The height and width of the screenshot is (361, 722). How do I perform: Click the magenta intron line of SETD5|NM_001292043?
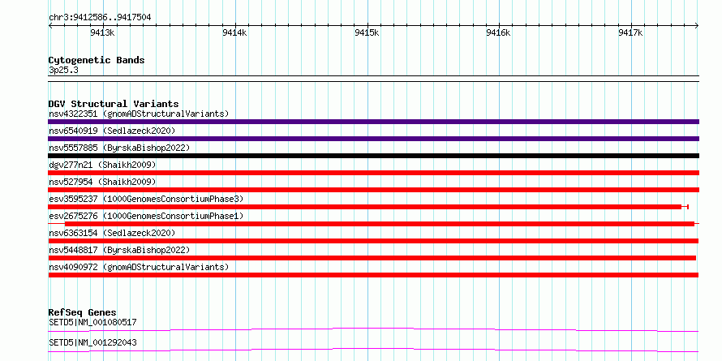373,350
